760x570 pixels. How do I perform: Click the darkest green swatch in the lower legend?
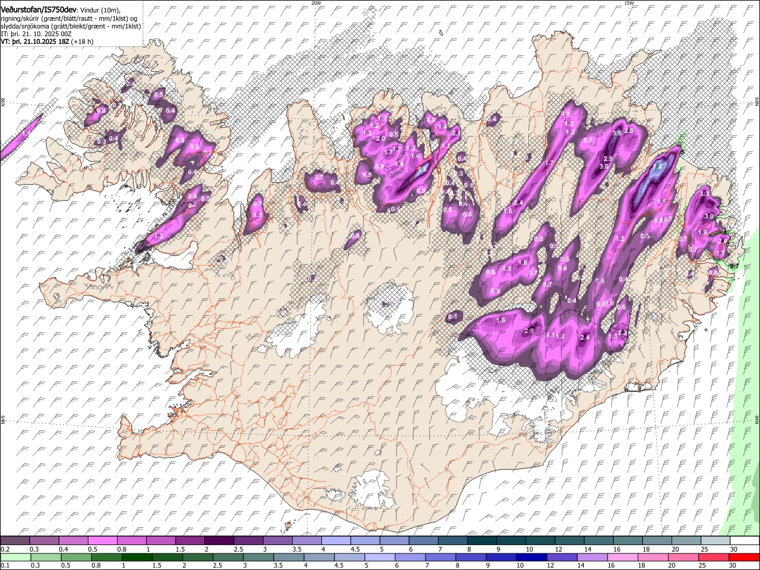[x=137, y=557]
